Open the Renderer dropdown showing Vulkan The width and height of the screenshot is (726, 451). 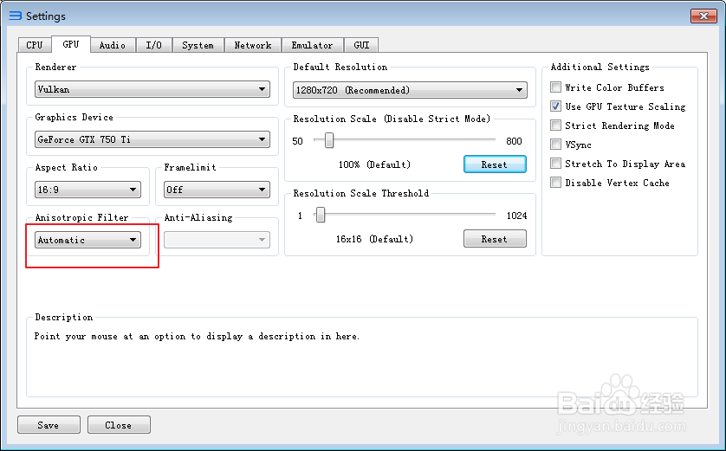point(152,89)
